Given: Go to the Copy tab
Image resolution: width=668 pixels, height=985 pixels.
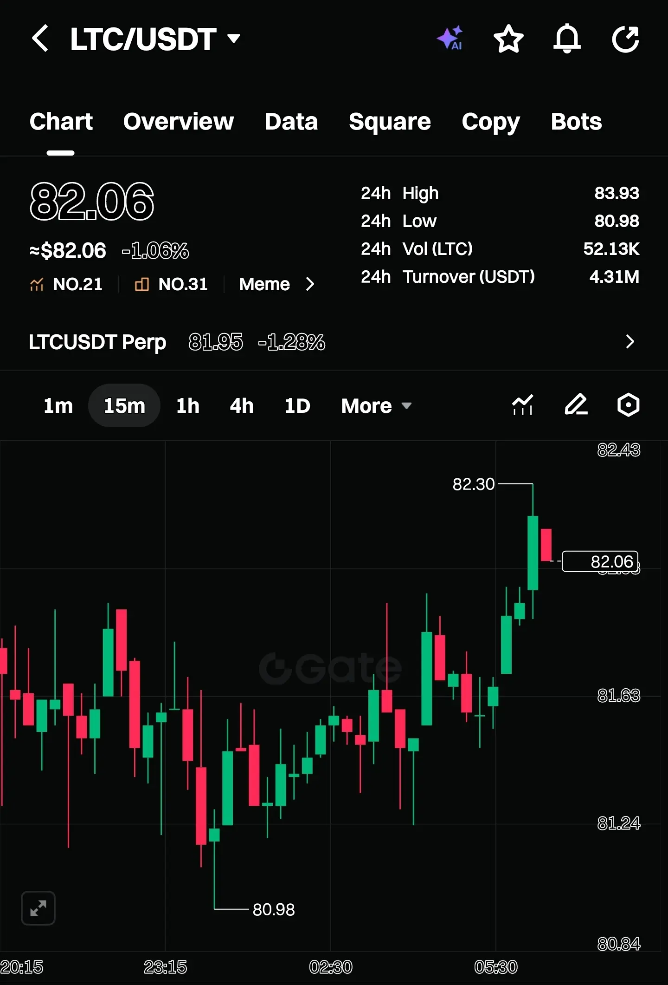Looking at the screenshot, I should 491,123.
